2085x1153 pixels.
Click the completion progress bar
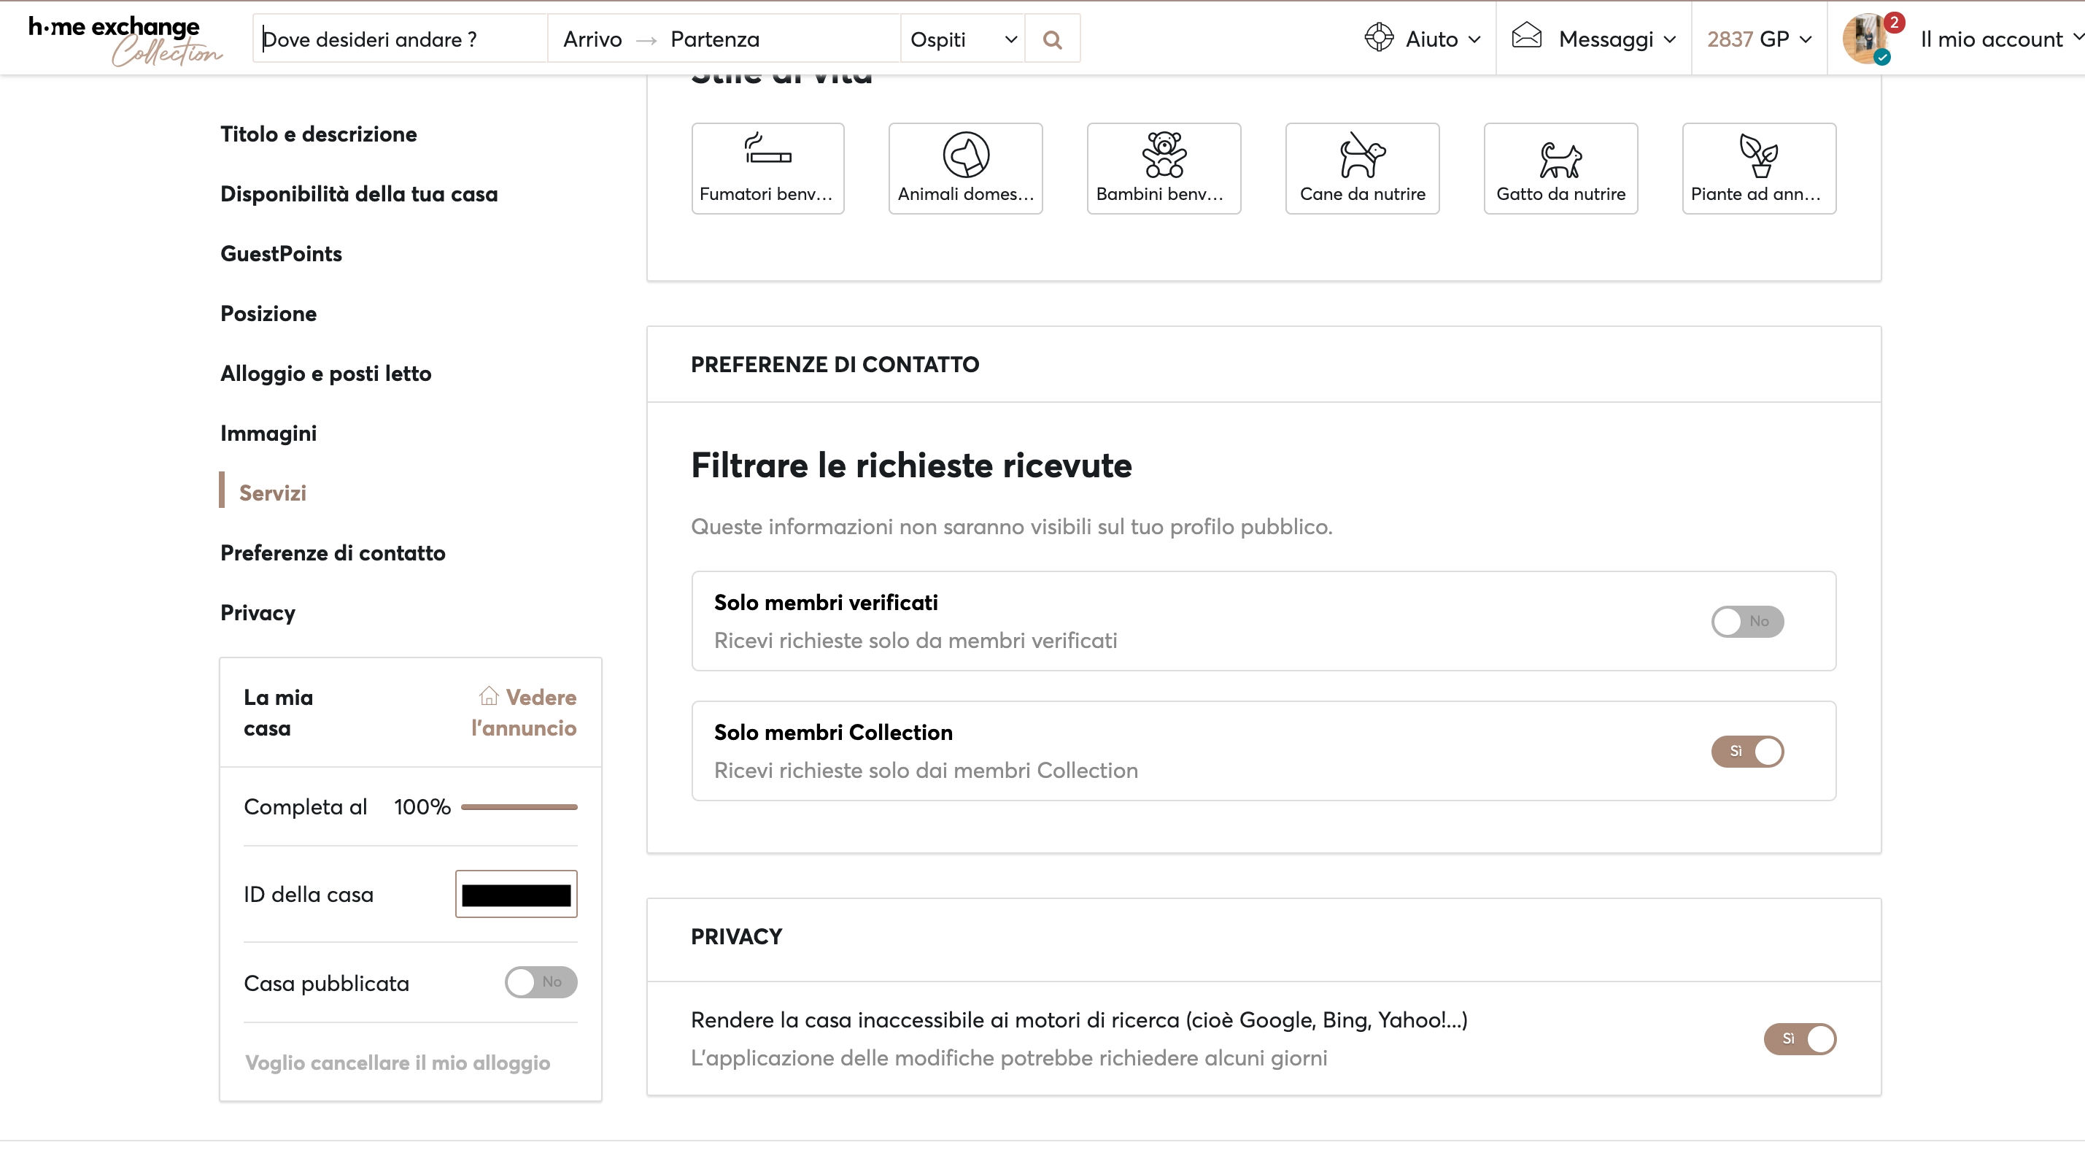519,806
